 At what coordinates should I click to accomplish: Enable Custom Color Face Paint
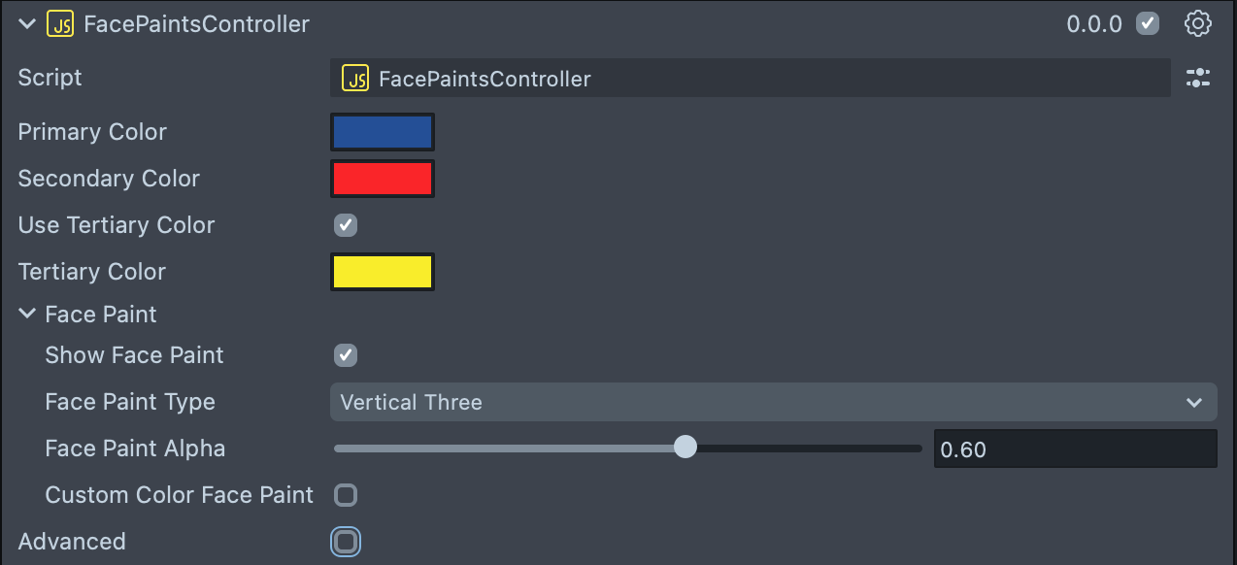[x=346, y=495]
